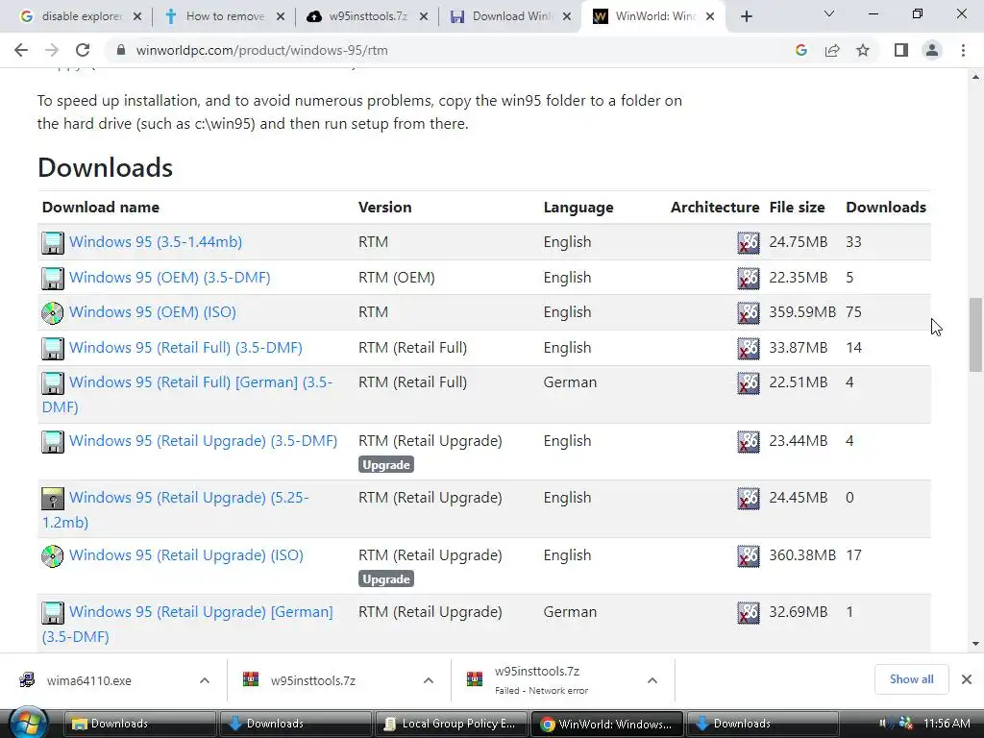Click the clock showing 11:56 AM
The width and height of the screenshot is (984, 738).
pos(947,723)
